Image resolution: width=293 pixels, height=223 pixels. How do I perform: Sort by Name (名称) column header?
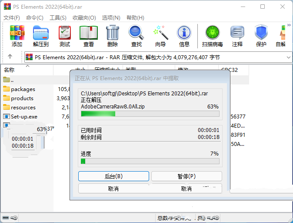click(27, 70)
